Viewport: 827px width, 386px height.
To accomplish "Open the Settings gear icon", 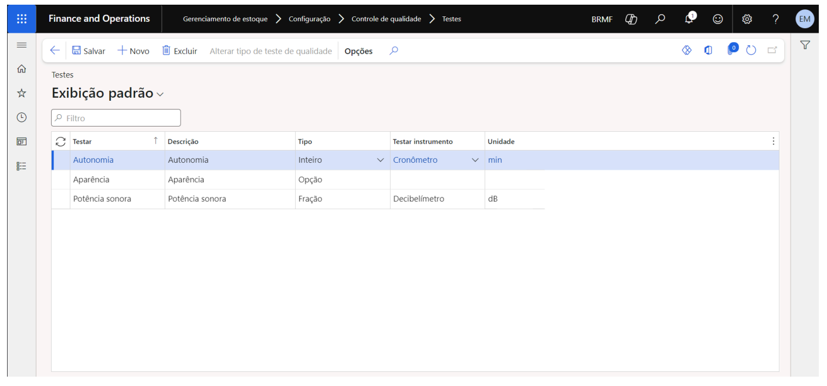I will point(747,19).
